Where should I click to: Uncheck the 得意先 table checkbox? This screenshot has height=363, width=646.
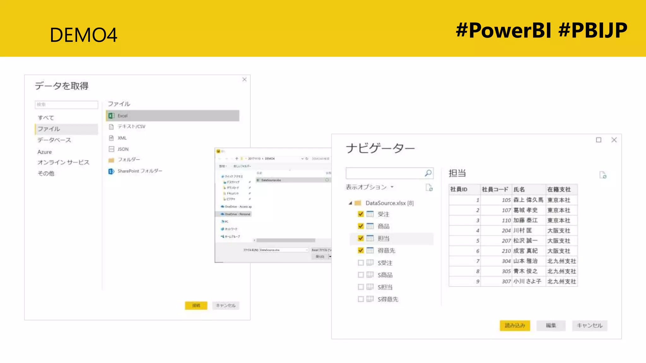[x=361, y=251]
